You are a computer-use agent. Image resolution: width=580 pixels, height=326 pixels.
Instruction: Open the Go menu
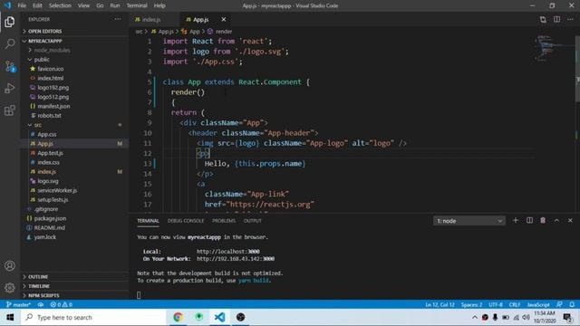tap(100, 5)
